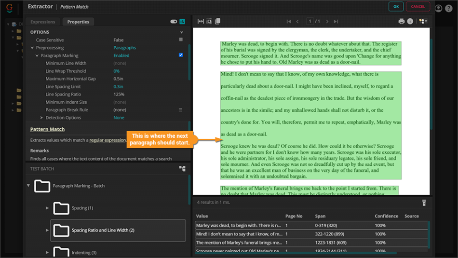This screenshot has height=258, width=458.
Task: Click the Confidence column header
Action: click(386, 216)
